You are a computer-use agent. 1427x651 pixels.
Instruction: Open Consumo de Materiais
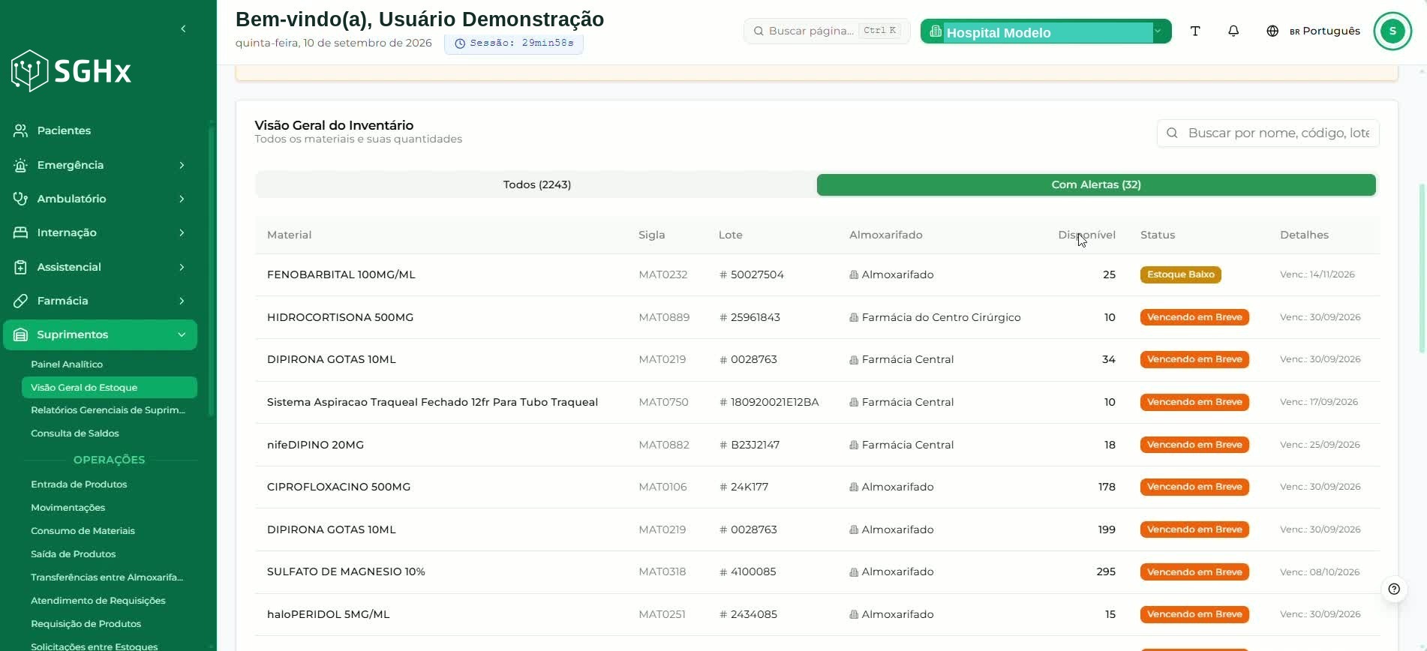coord(83,531)
